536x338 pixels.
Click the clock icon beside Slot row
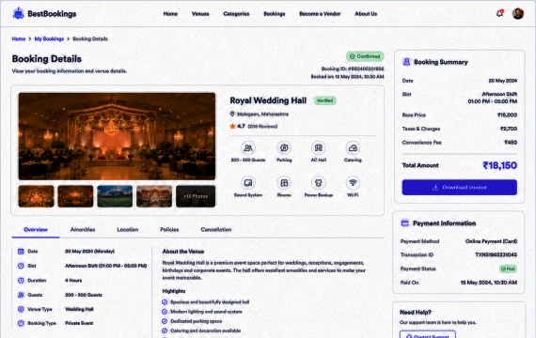point(21,266)
